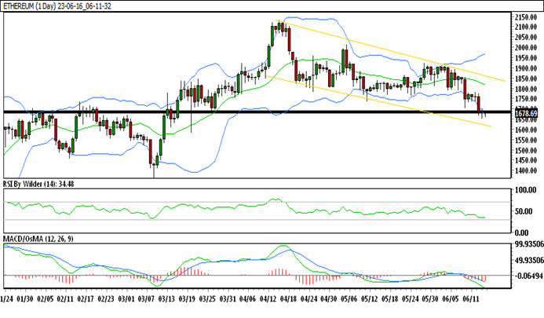Image resolution: width=544 pixels, height=318 pixels.
Task: Click the 02/05 date label
Action: (x=46, y=299)
